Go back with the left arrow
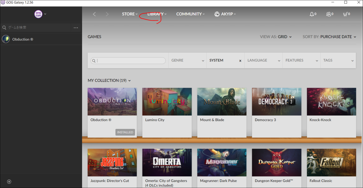 (94, 14)
